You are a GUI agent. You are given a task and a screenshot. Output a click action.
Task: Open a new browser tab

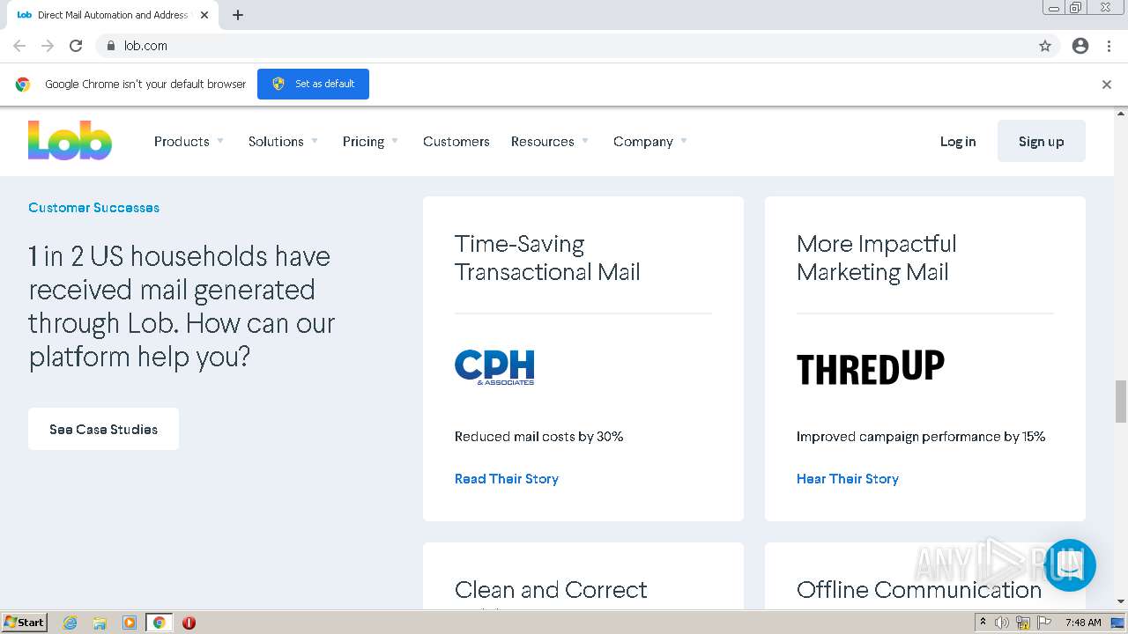[x=238, y=15]
